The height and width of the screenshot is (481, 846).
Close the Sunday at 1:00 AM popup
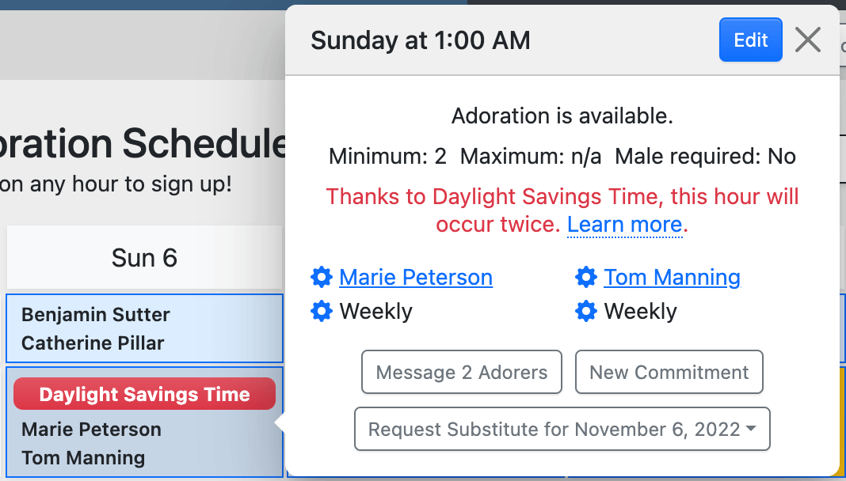[807, 40]
